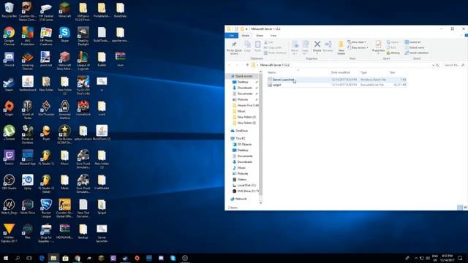Click the Properties checkmark icon

pyautogui.click(x=378, y=45)
